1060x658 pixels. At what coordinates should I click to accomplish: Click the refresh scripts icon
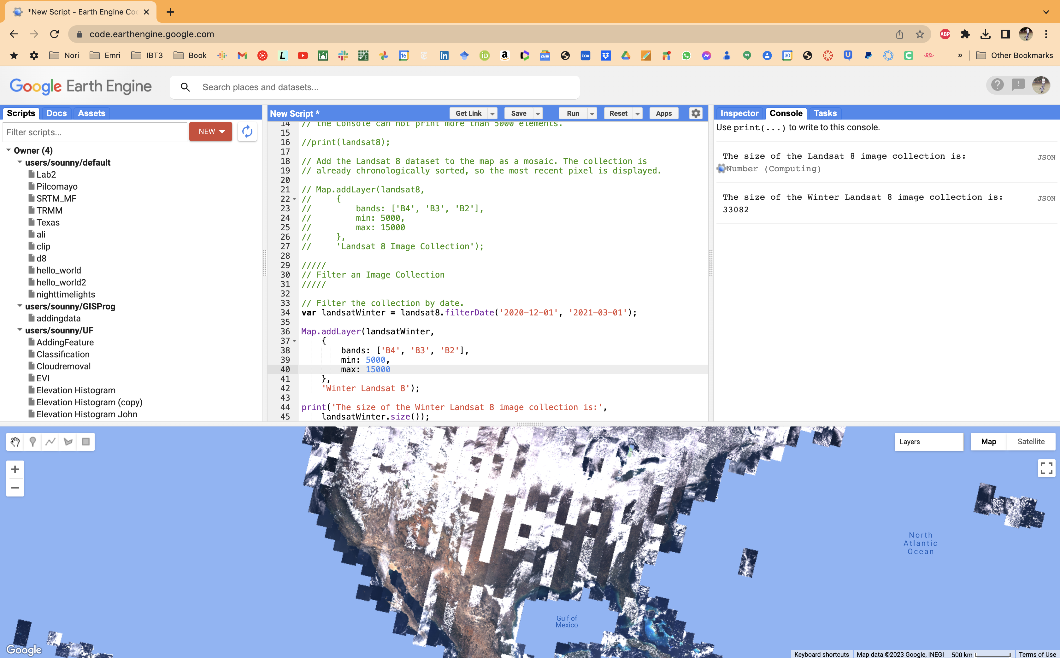click(x=247, y=132)
